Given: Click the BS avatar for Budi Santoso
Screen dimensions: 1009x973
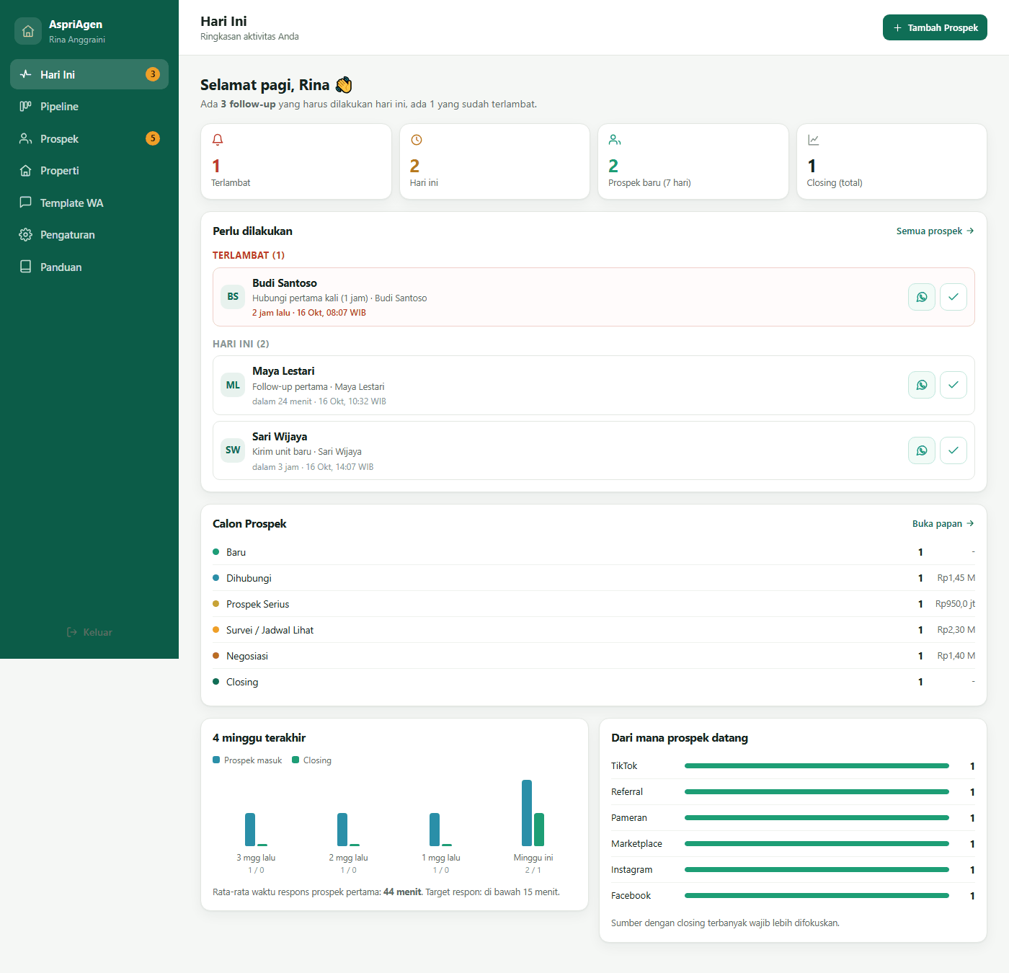Looking at the screenshot, I should [x=233, y=297].
